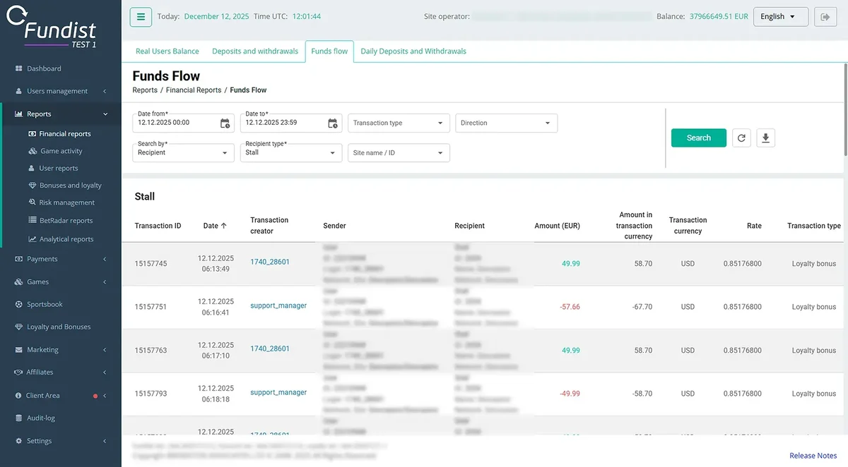Open the Transaction type dropdown
Image resolution: width=848 pixels, height=467 pixels.
(399, 123)
